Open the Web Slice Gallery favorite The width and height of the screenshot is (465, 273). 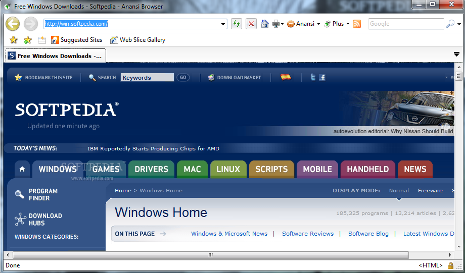coord(137,40)
